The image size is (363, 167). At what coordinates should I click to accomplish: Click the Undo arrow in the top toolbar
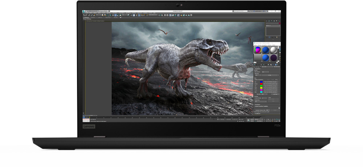pyautogui.click(x=84, y=15)
